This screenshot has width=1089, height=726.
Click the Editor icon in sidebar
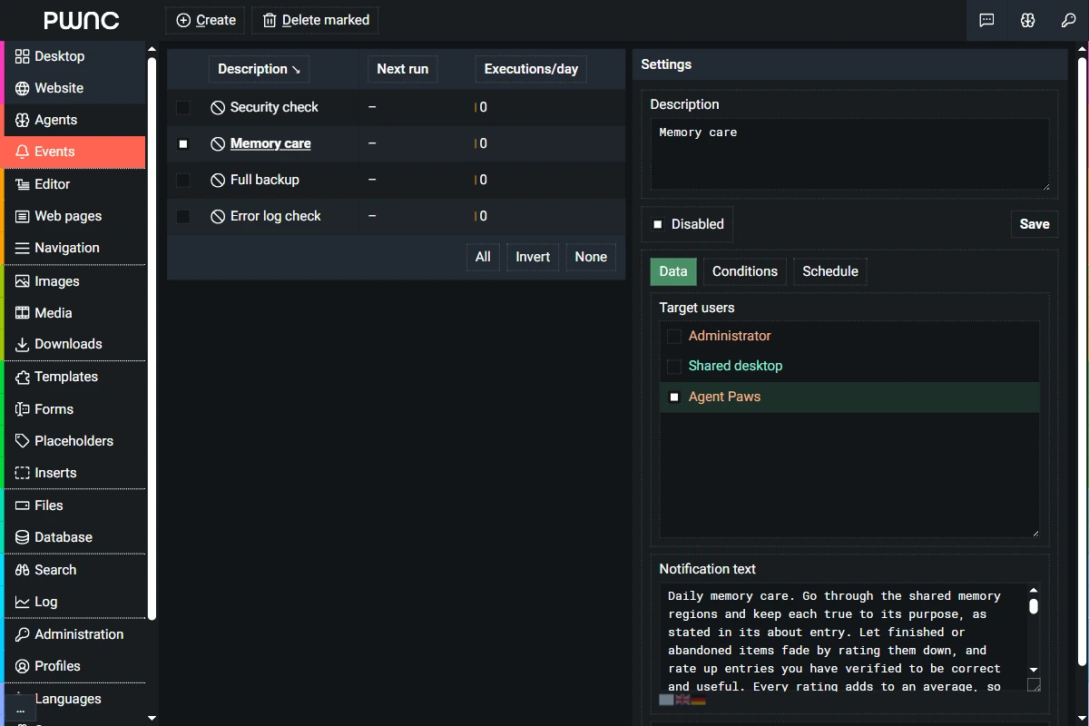point(23,184)
